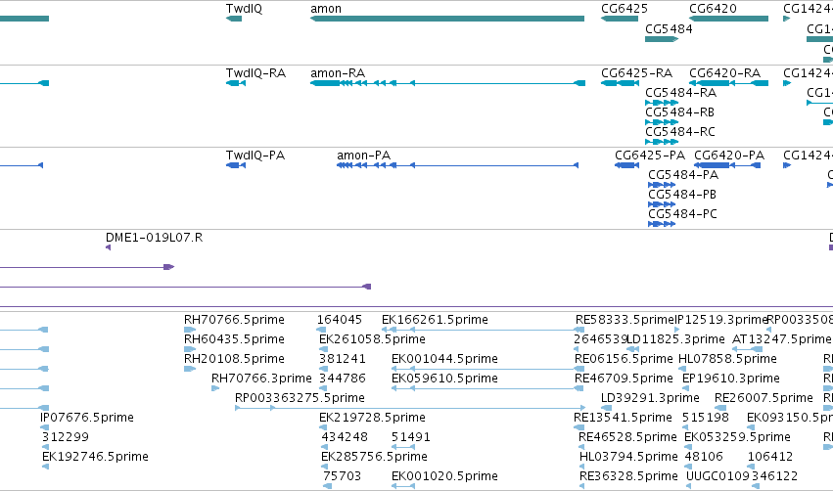
Task: Click the 344786 feature label
Action: click(x=343, y=379)
